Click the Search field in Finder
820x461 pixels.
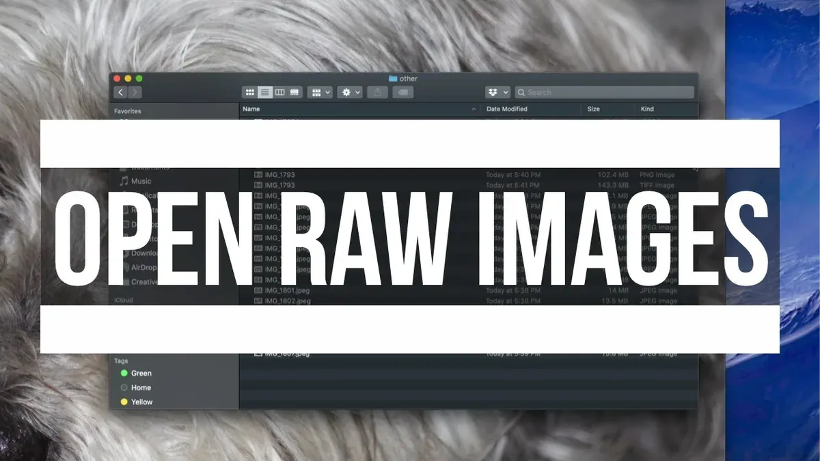604,92
